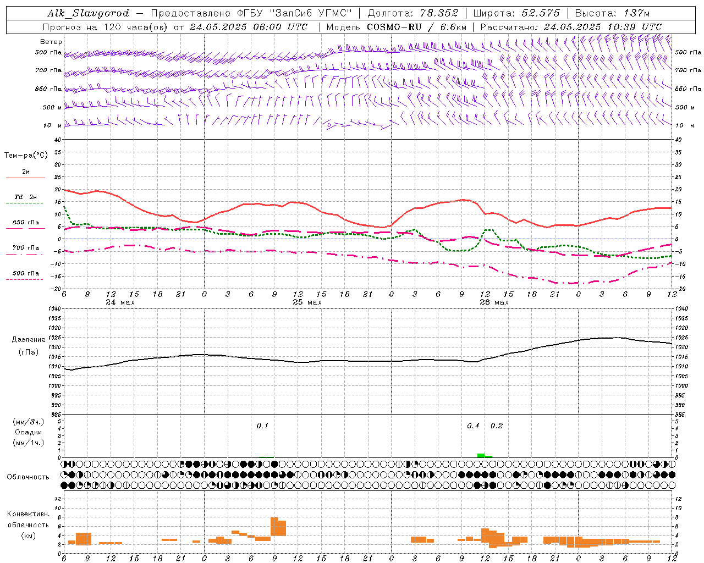Click the Облачность cloudiness label

(x=28, y=477)
